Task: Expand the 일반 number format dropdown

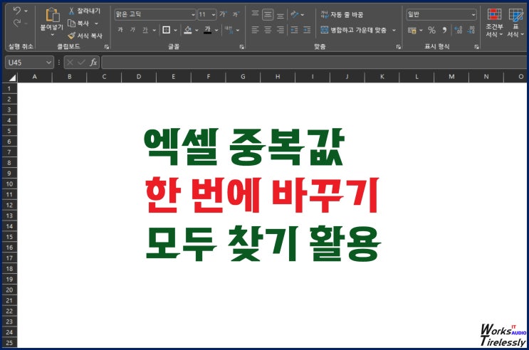Action: pos(473,14)
